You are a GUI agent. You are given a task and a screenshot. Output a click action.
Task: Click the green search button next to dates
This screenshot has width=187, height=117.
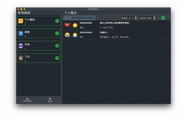point(163,18)
